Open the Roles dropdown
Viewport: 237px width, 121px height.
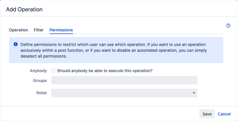click(x=124, y=93)
